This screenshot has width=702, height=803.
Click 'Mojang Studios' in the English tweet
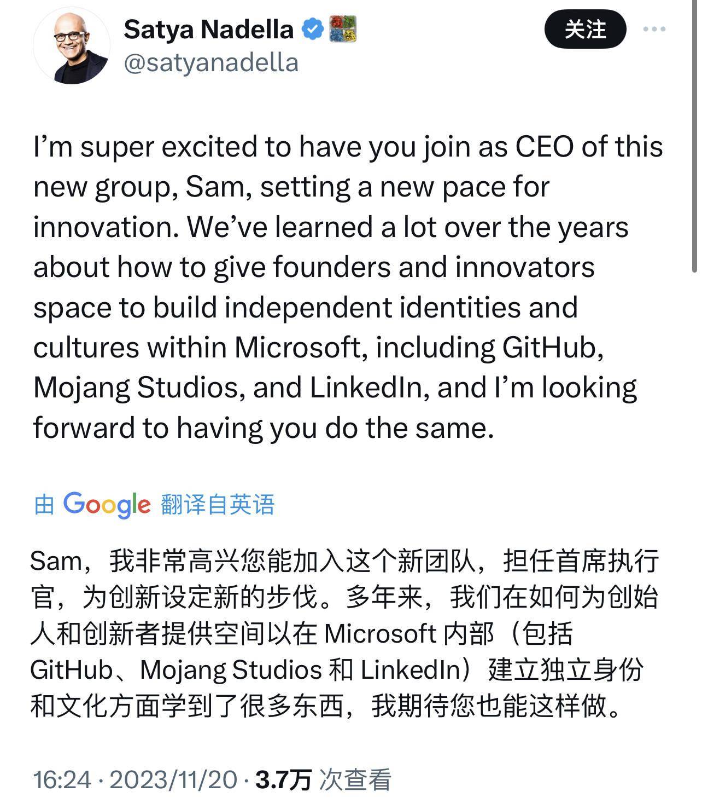point(136,388)
